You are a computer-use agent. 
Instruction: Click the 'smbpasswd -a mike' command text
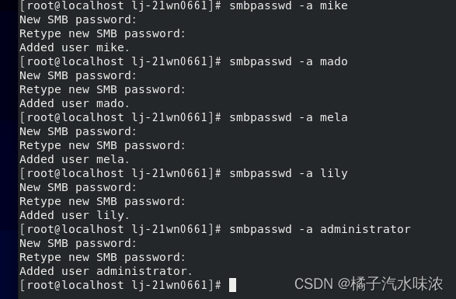tap(288, 5)
